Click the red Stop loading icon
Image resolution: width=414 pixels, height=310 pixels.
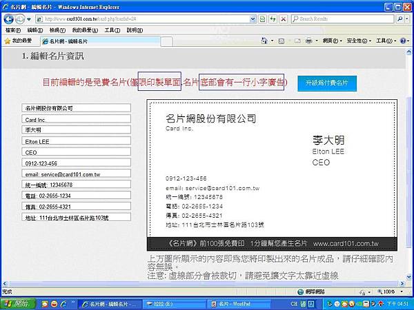[x=284, y=19]
